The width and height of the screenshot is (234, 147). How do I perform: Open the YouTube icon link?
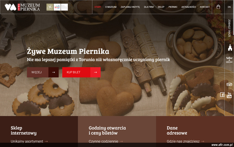tap(229, 95)
